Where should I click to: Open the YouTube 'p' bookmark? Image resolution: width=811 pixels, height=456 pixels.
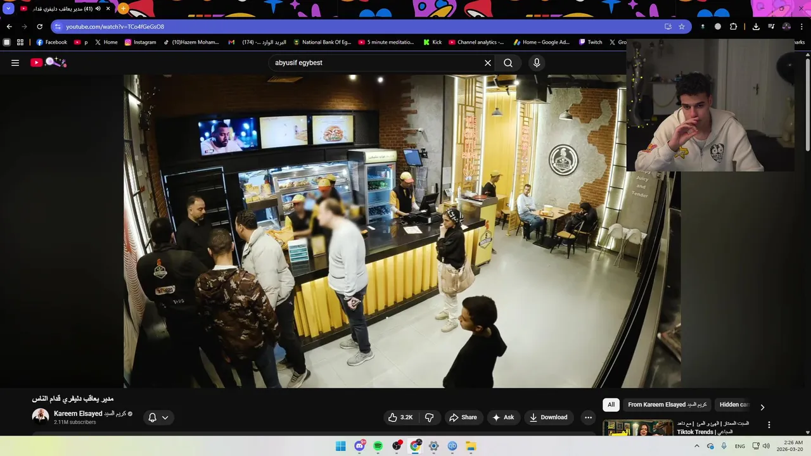(x=80, y=42)
